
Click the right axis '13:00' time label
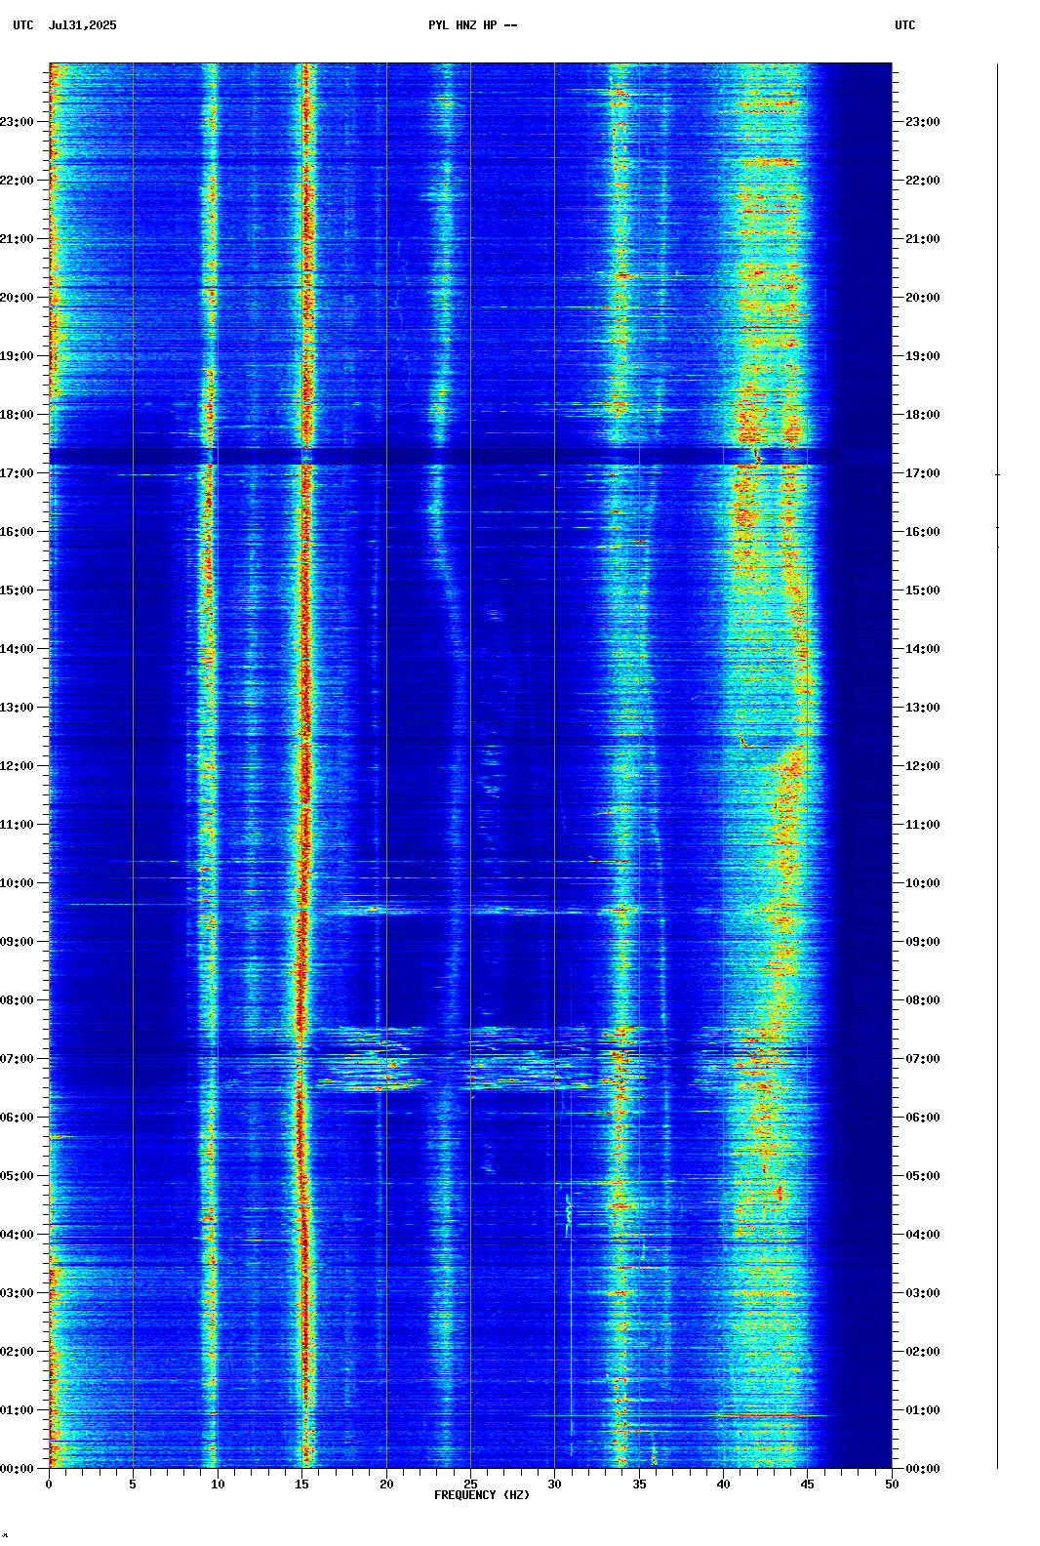coord(923,708)
